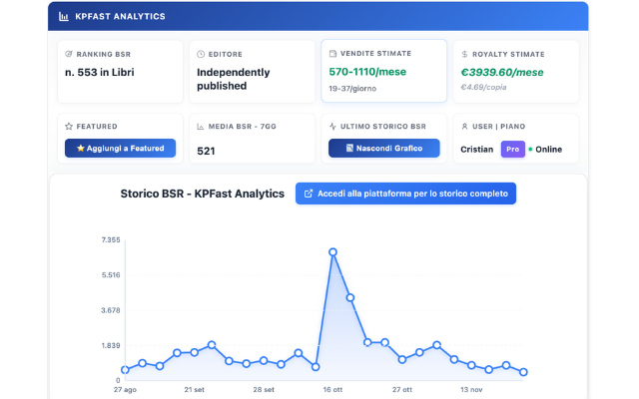This screenshot has width=639, height=399.
Task: Click the Vendite Stimate icon
Action: click(332, 53)
